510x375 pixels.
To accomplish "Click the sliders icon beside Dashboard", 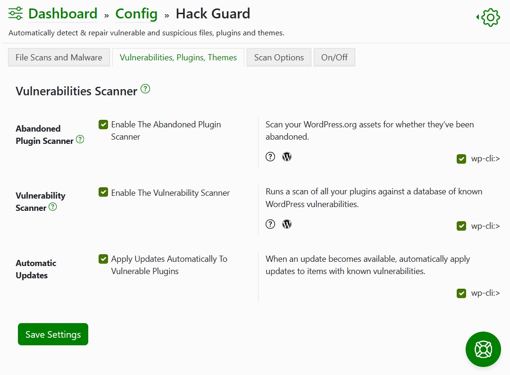I will (x=16, y=13).
